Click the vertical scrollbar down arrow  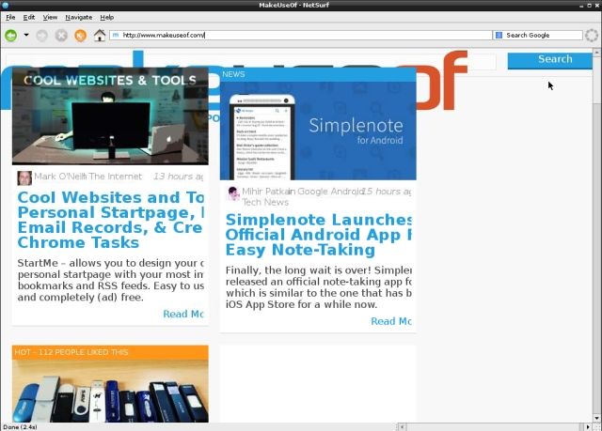(597, 418)
